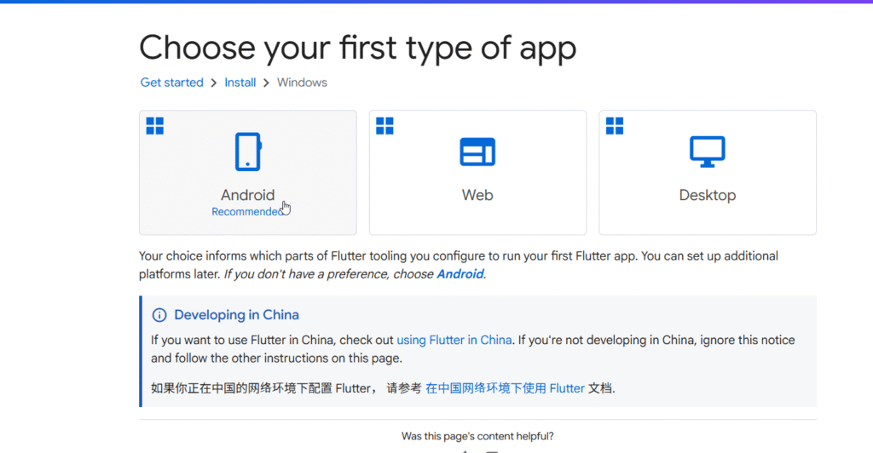This screenshot has width=873, height=453.
Task: Select the Android phone icon
Action: (x=248, y=152)
